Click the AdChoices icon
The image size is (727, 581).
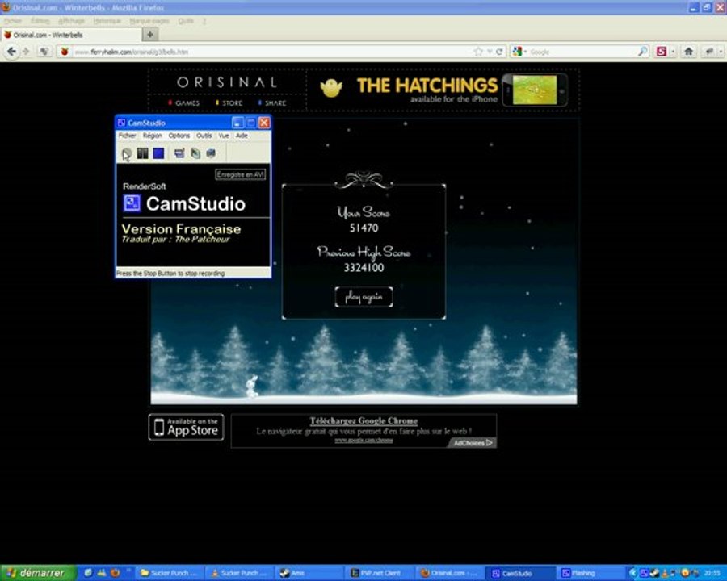(x=473, y=443)
